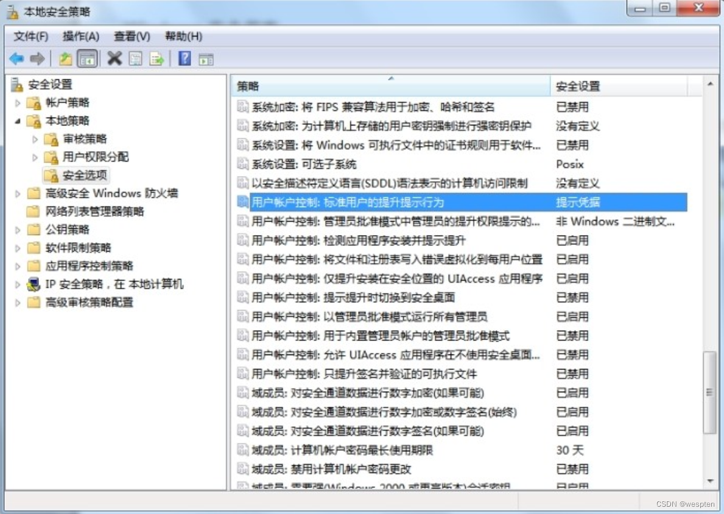This screenshot has height=514, width=724.
Task: Open the 文件(F) menu
Action: 31,36
